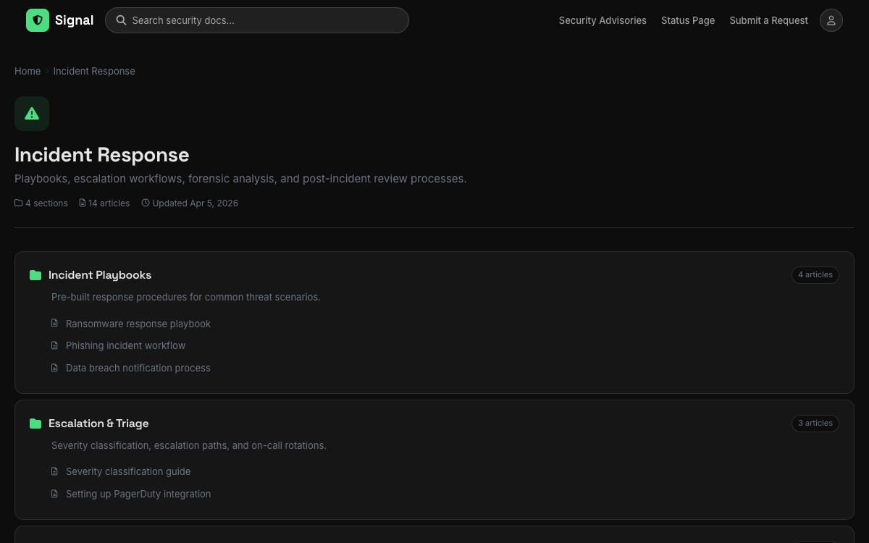
Task: Click Phishing incident workflow document icon
Action: click(54, 345)
